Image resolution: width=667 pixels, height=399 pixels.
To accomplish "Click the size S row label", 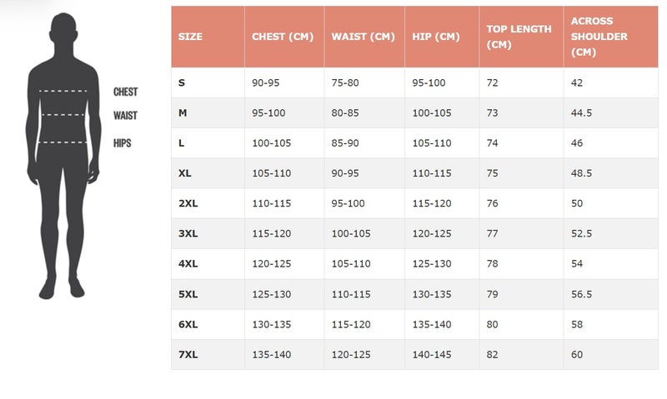I will click(x=182, y=82).
